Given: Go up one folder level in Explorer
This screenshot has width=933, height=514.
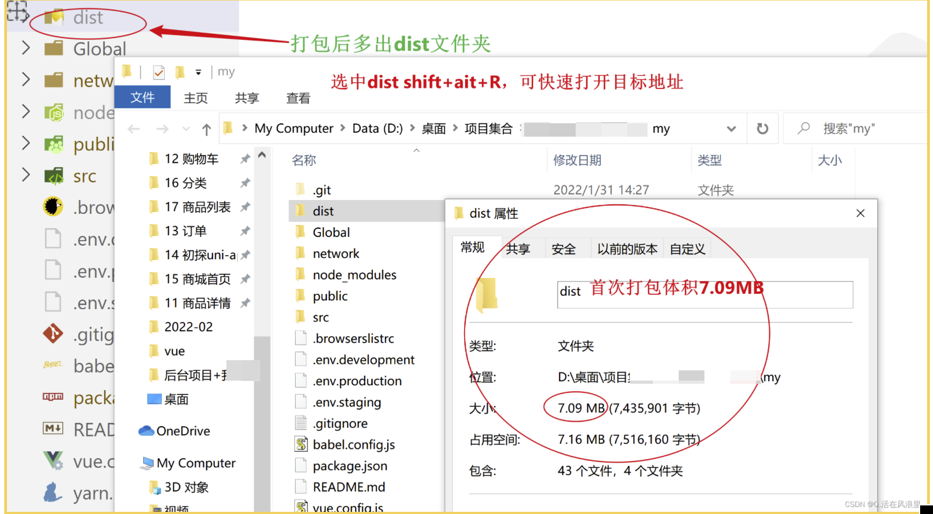Looking at the screenshot, I should coord(207,129).
